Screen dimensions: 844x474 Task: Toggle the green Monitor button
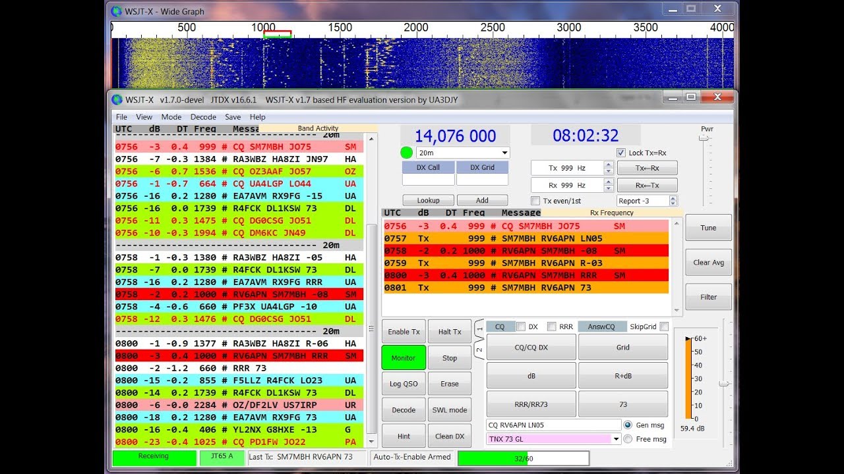(x=404, y=357)
